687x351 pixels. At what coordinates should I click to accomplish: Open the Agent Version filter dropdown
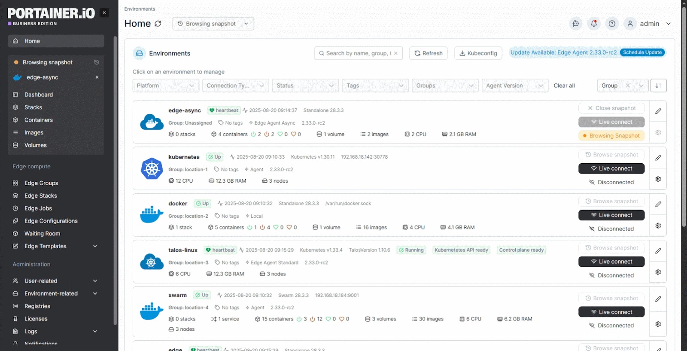pos(515,85)
